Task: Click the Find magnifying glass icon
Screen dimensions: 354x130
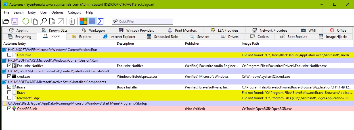Action: (x=43, y=21)
